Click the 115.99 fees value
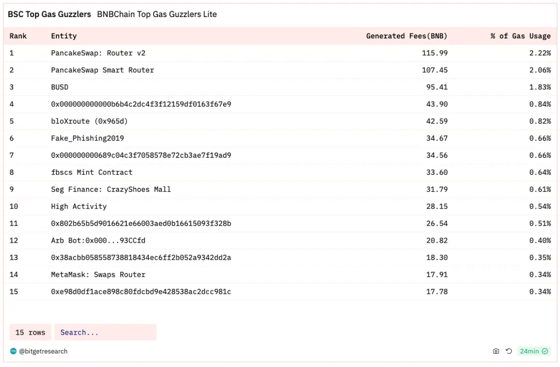 (435, 53)
